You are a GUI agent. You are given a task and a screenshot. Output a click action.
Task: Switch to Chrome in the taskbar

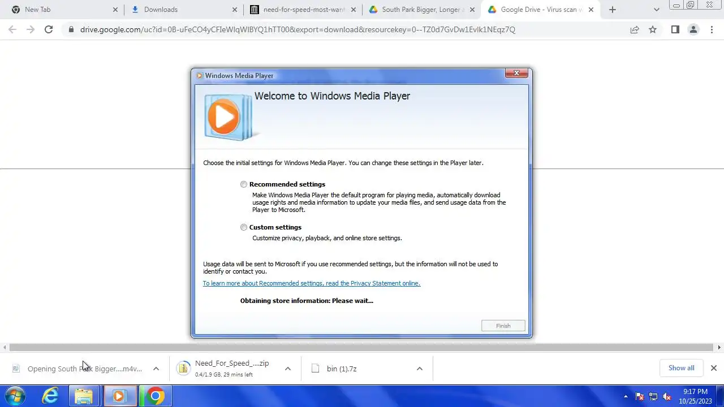coord(155,396)
